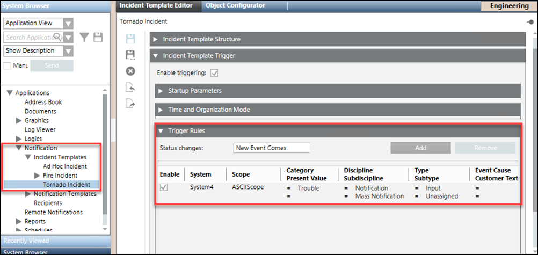Viewport: 538px width, 255px height.
Task: Click the System Browser save icon
Action: [98, 37]
